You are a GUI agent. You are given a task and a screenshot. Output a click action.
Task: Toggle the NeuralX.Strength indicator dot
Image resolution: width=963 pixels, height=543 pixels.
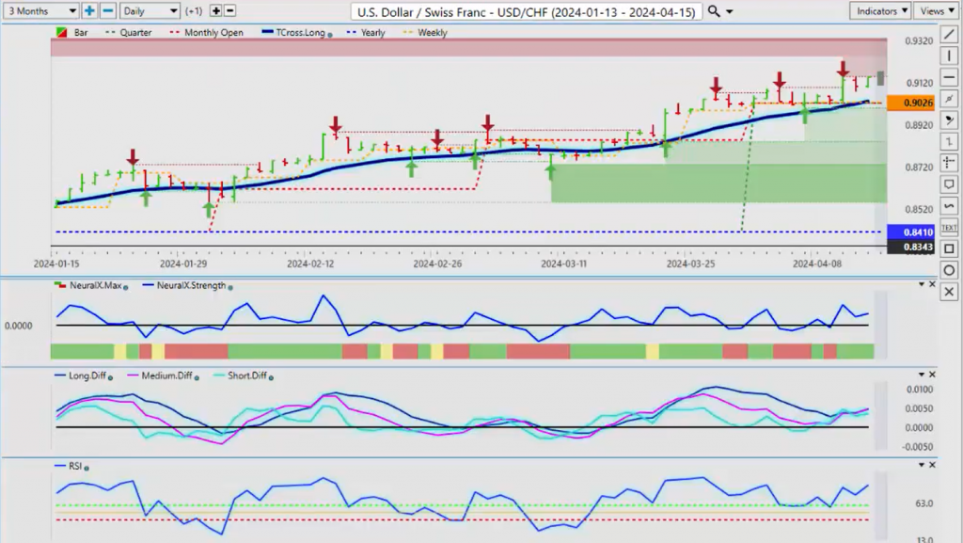pyautogui.click(x=231, y=287)
